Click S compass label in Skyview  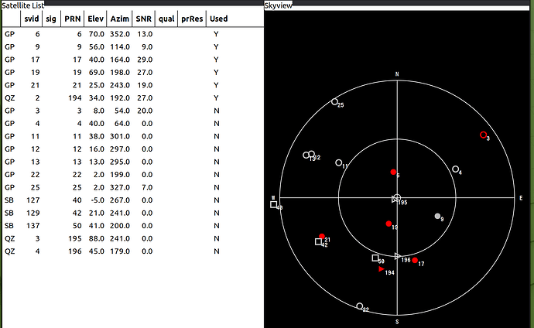click(x=397, y=322)
